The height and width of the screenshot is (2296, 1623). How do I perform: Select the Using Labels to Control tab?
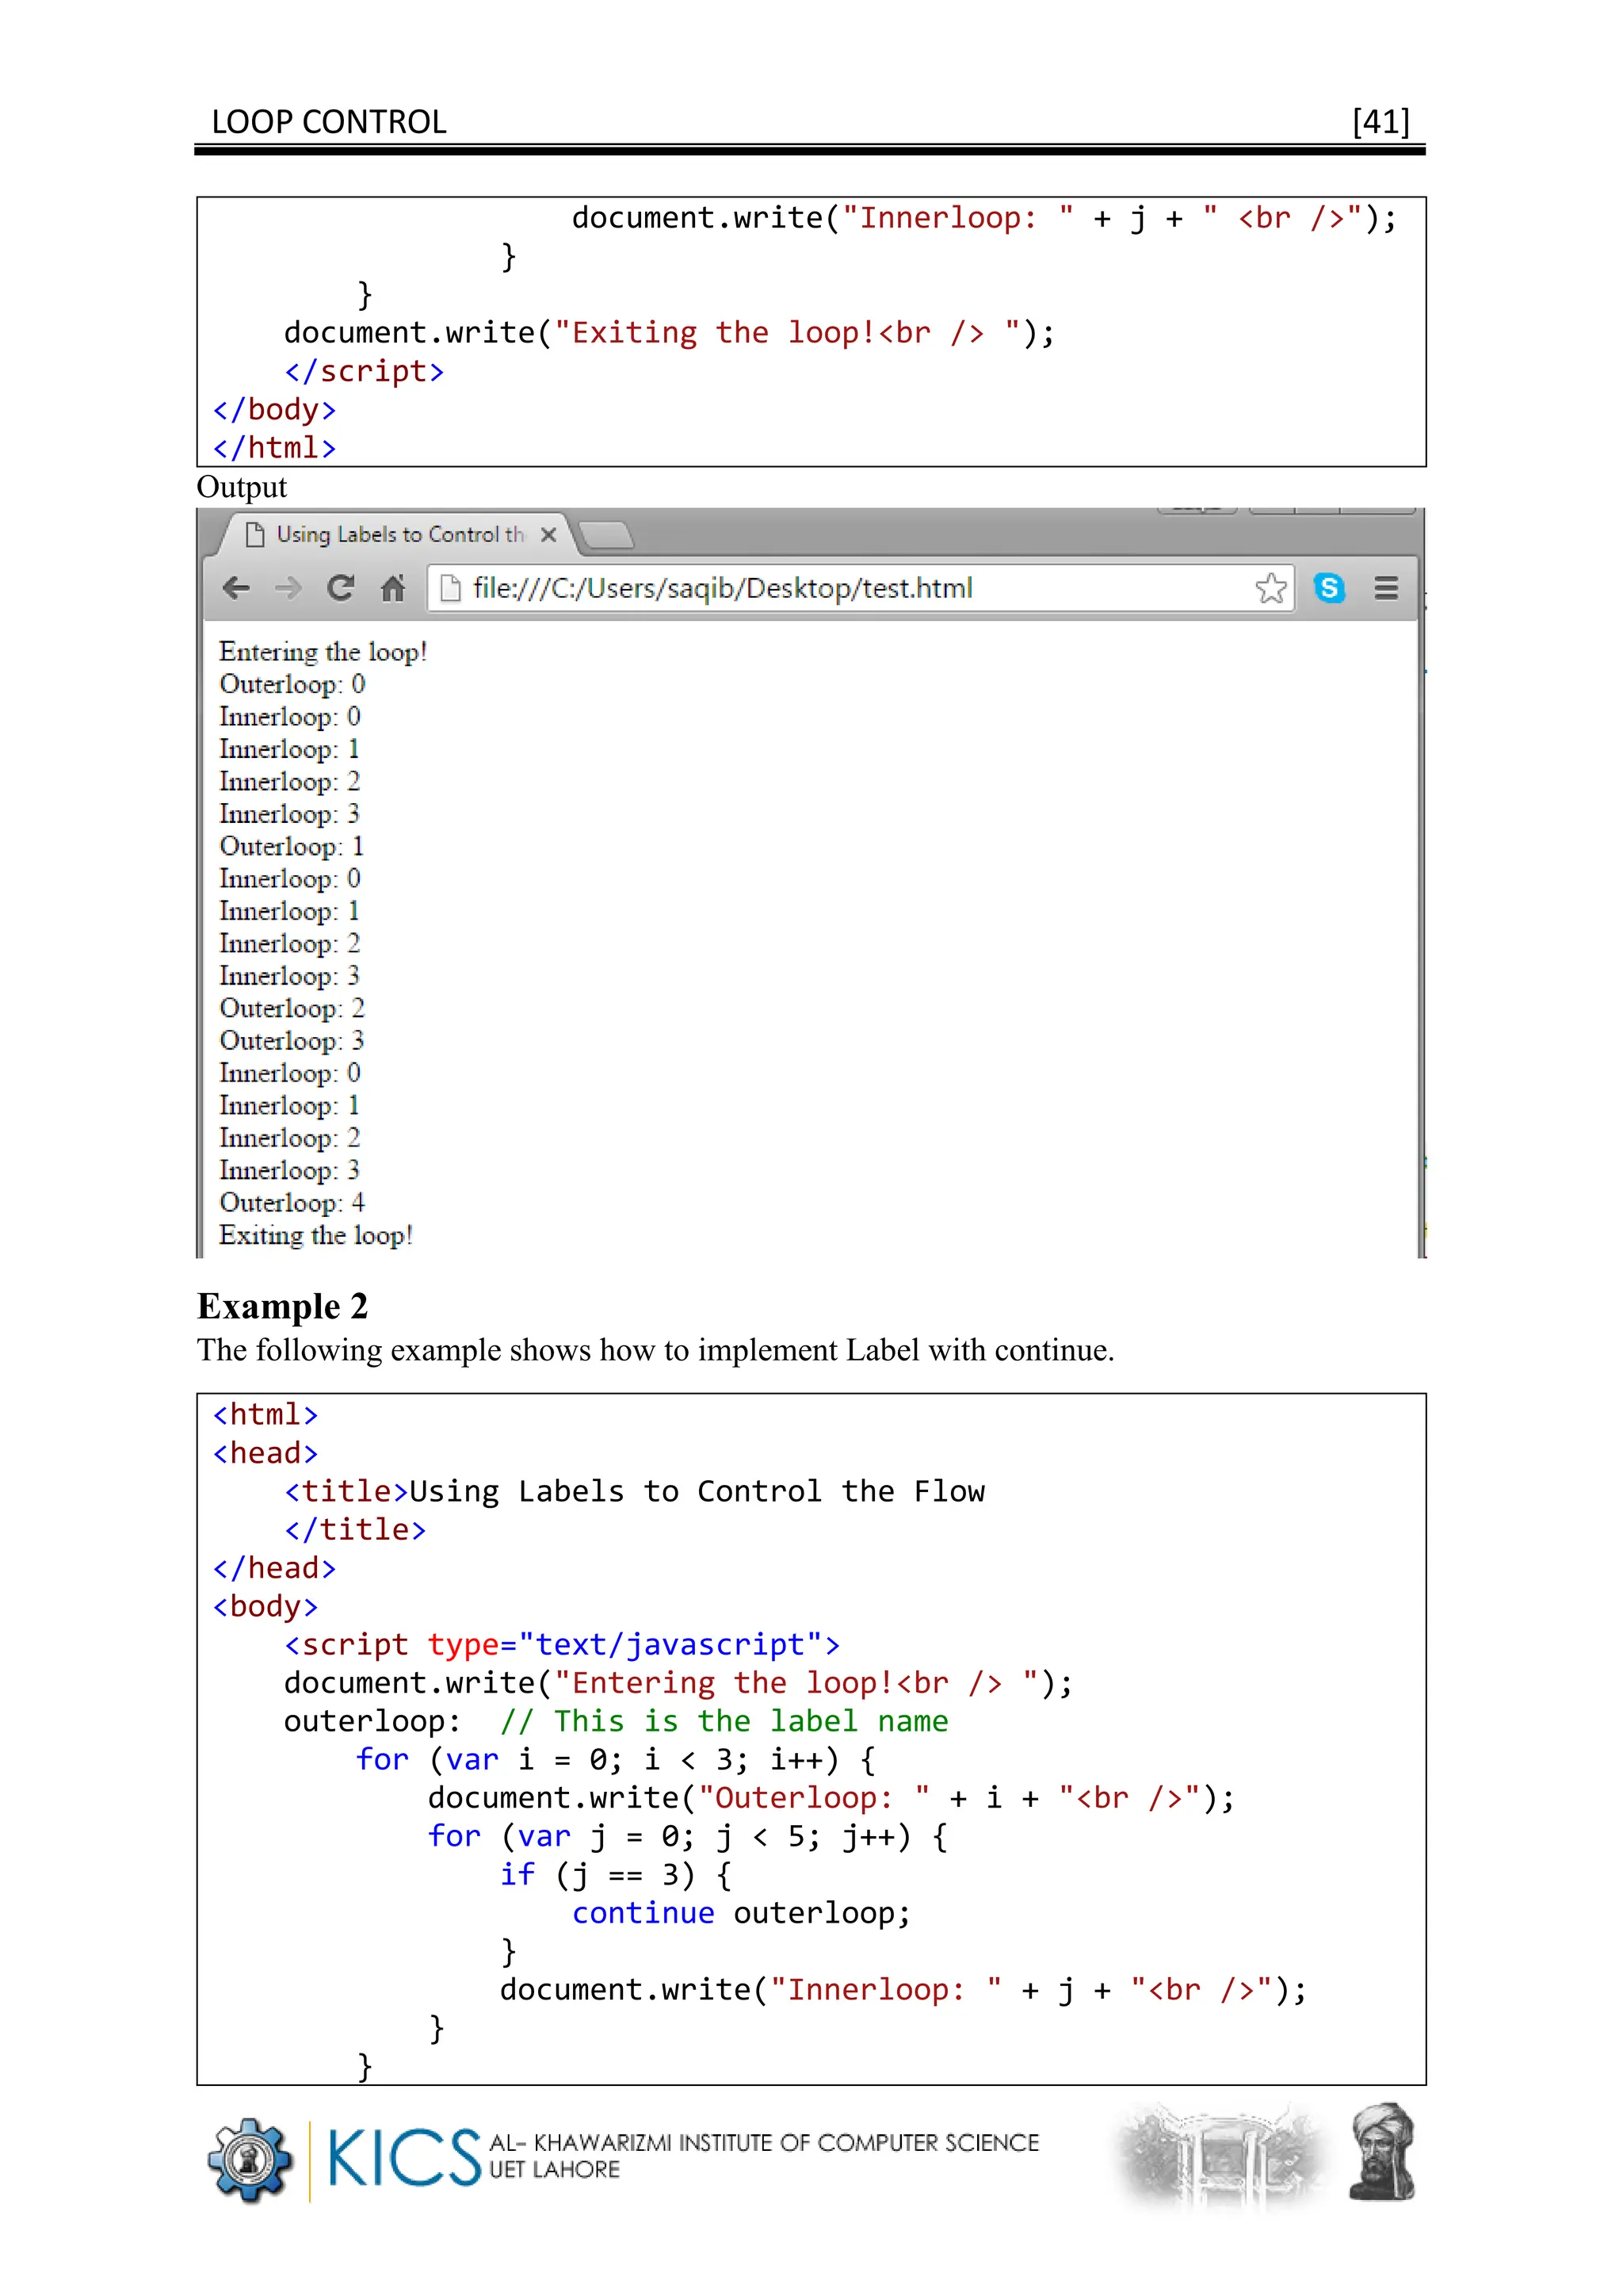tap(399, 535)
